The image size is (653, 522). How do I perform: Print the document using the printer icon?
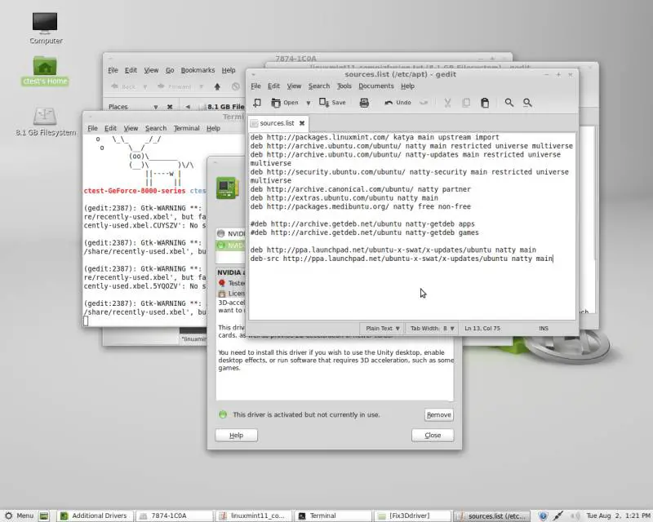364,103
